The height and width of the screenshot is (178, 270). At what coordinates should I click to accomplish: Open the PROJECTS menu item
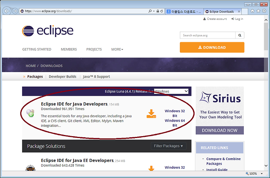[94, 49]
